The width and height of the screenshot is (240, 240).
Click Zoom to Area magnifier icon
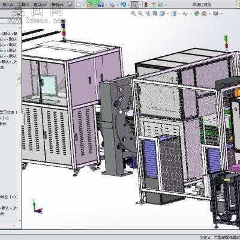pyautogui.click(x=140, y=13)
